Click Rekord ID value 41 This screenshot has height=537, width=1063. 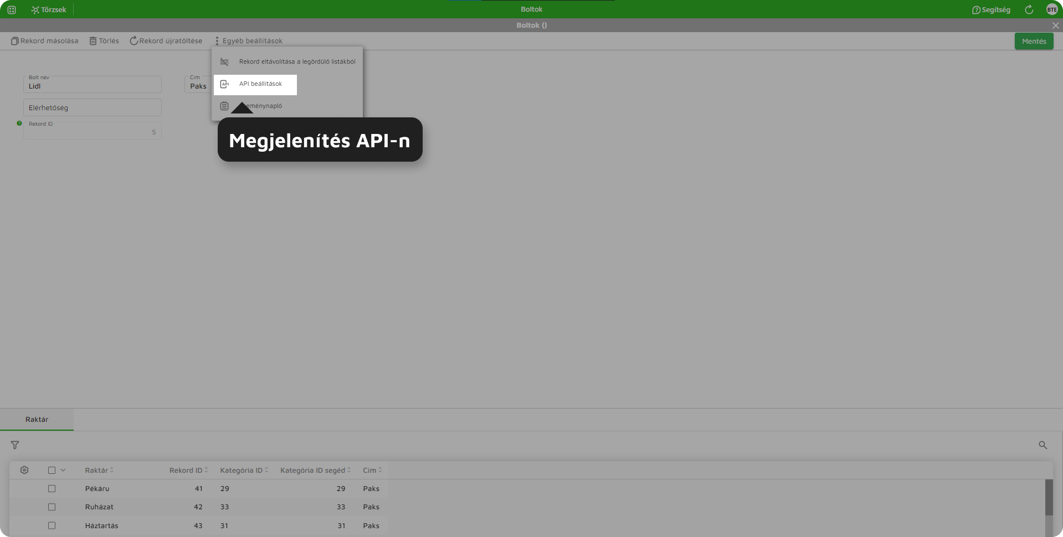click(x=198, y=488)
